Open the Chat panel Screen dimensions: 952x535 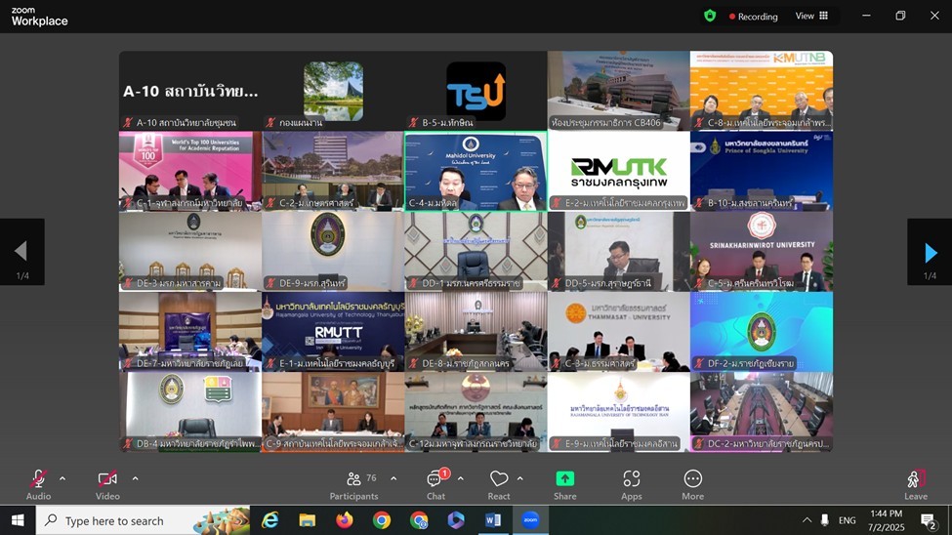tap(435, 484)
